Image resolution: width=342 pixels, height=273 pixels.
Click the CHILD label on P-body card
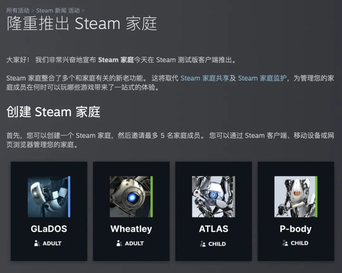click(x=300, y=243)
